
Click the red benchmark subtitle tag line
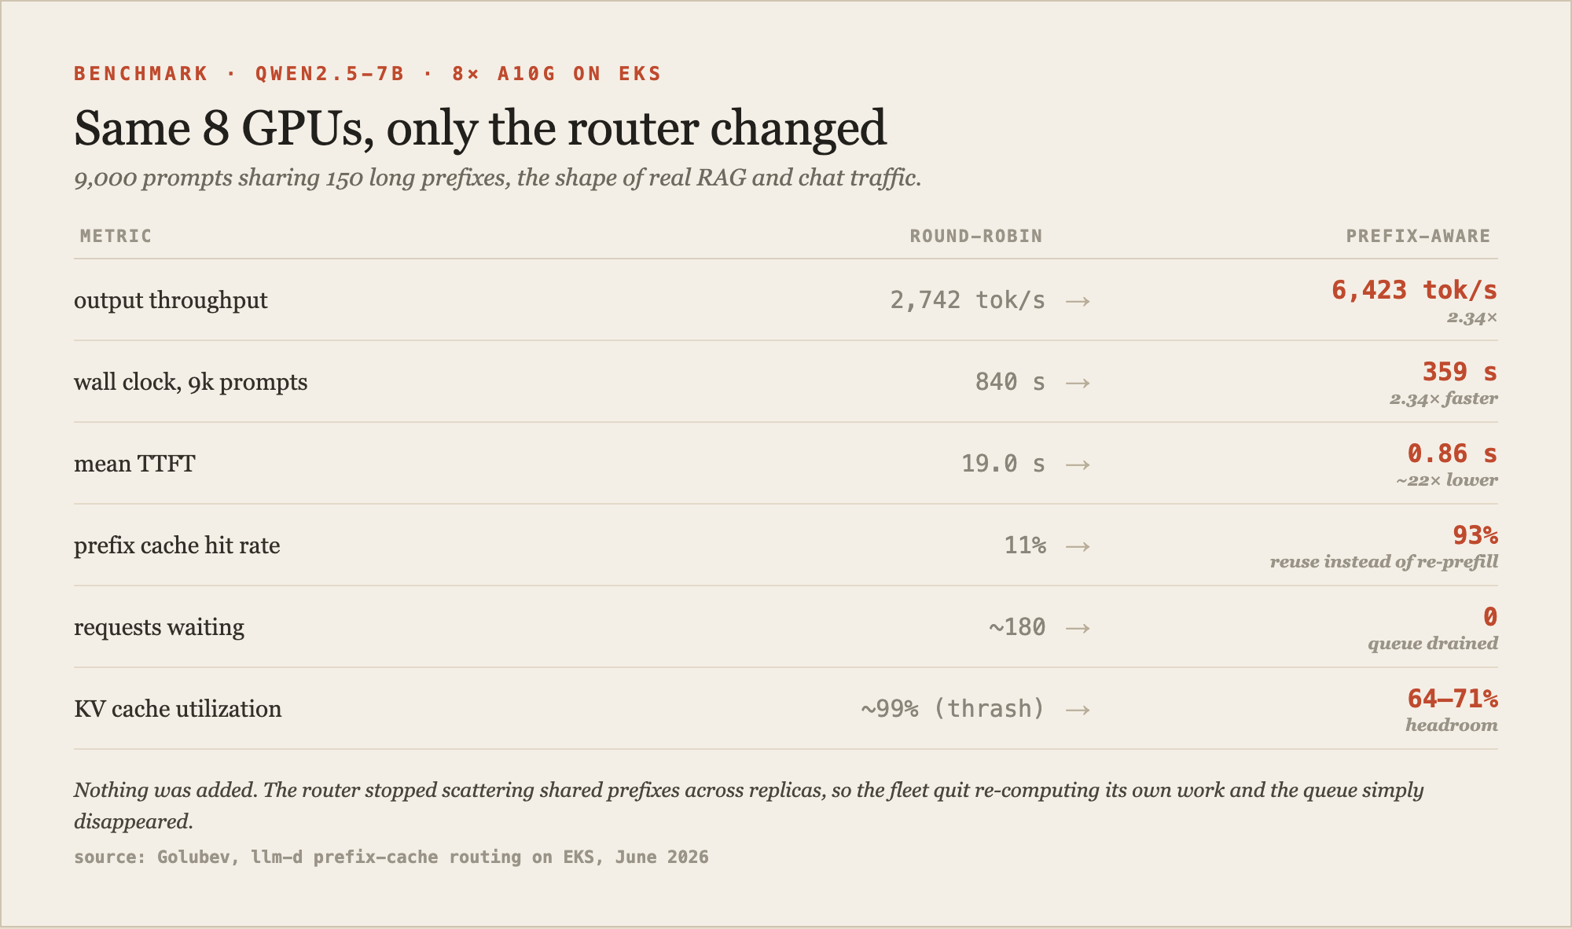point(368,74)
